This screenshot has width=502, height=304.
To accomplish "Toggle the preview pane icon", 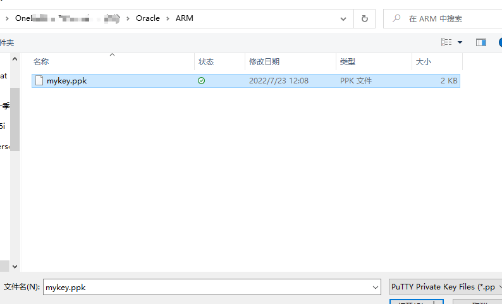I will click(481, 42).
